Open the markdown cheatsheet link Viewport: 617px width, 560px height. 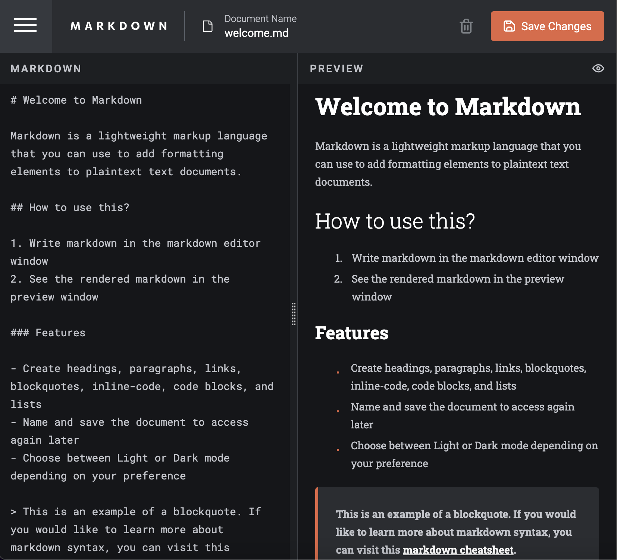(x=458, y=550)
